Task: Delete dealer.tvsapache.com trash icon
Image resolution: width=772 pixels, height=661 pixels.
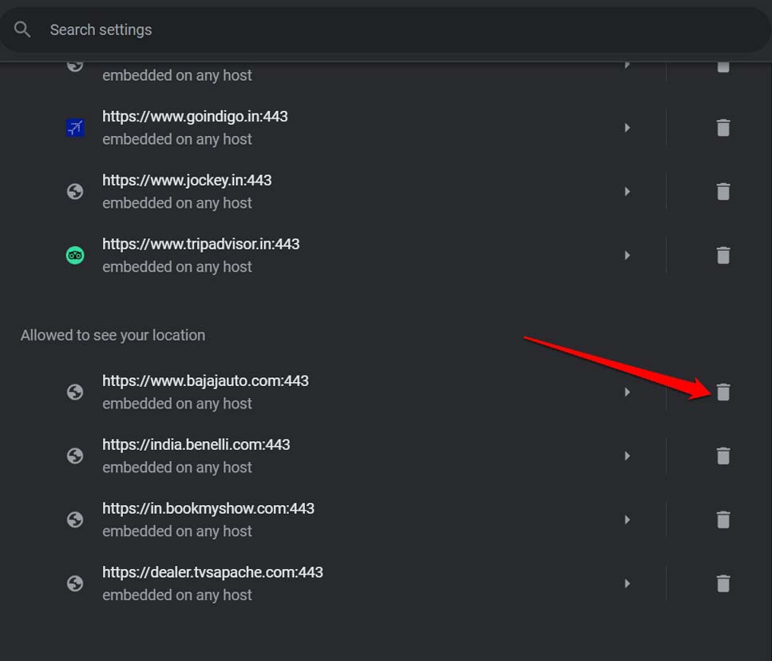Action: pyautogui.click(x=723, y=583)
